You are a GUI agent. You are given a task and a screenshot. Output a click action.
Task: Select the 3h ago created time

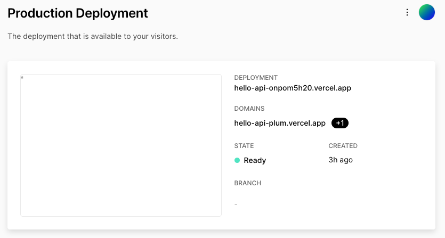pyautogui.click(x=341, y=160)
